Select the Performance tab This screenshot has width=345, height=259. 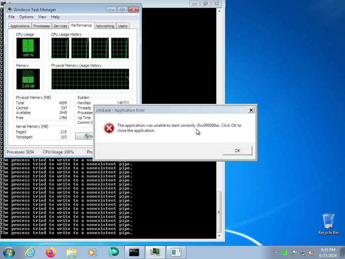pyautogui.click(x=82, y=25)
